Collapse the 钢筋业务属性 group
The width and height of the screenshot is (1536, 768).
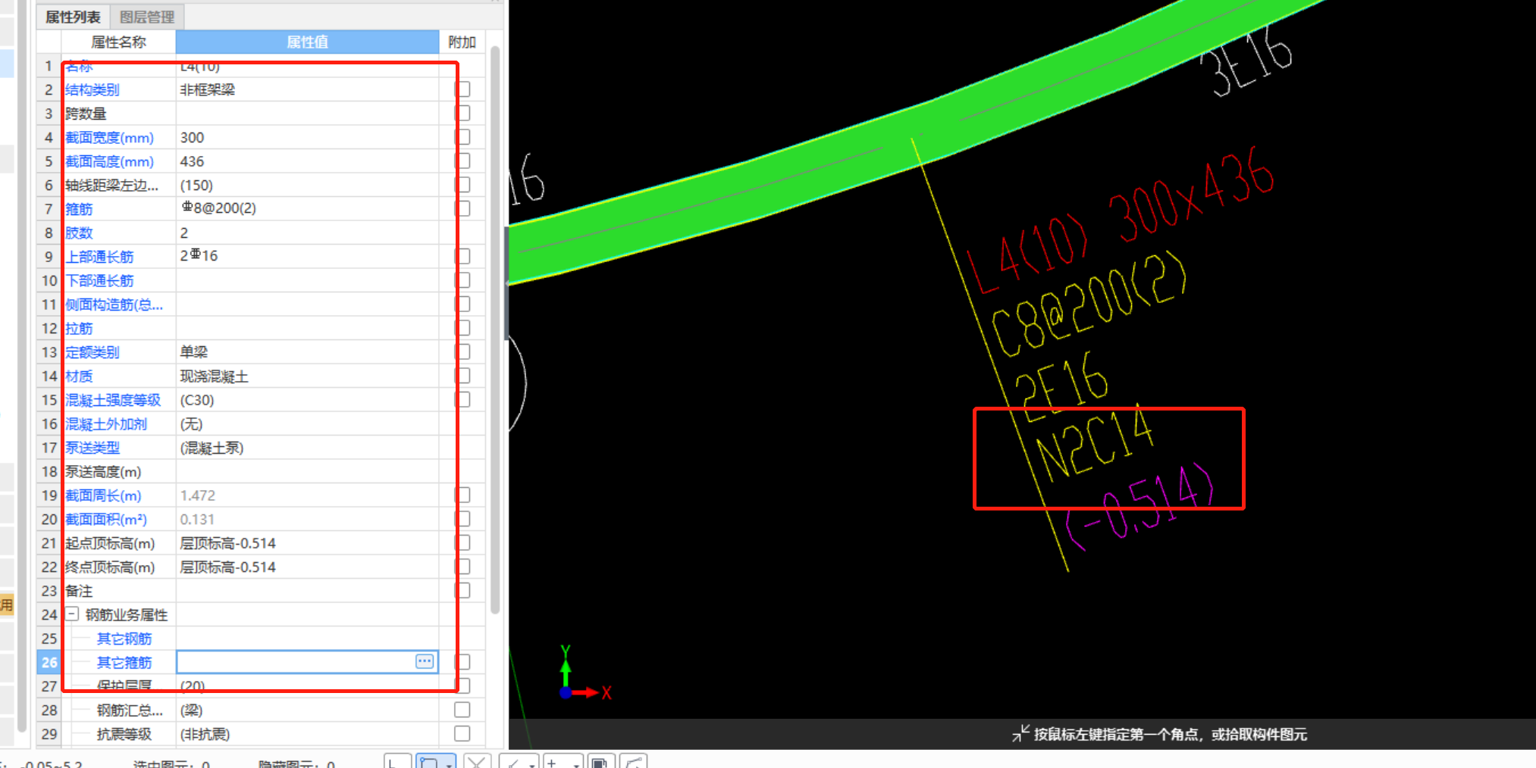[x=72, y=614]
